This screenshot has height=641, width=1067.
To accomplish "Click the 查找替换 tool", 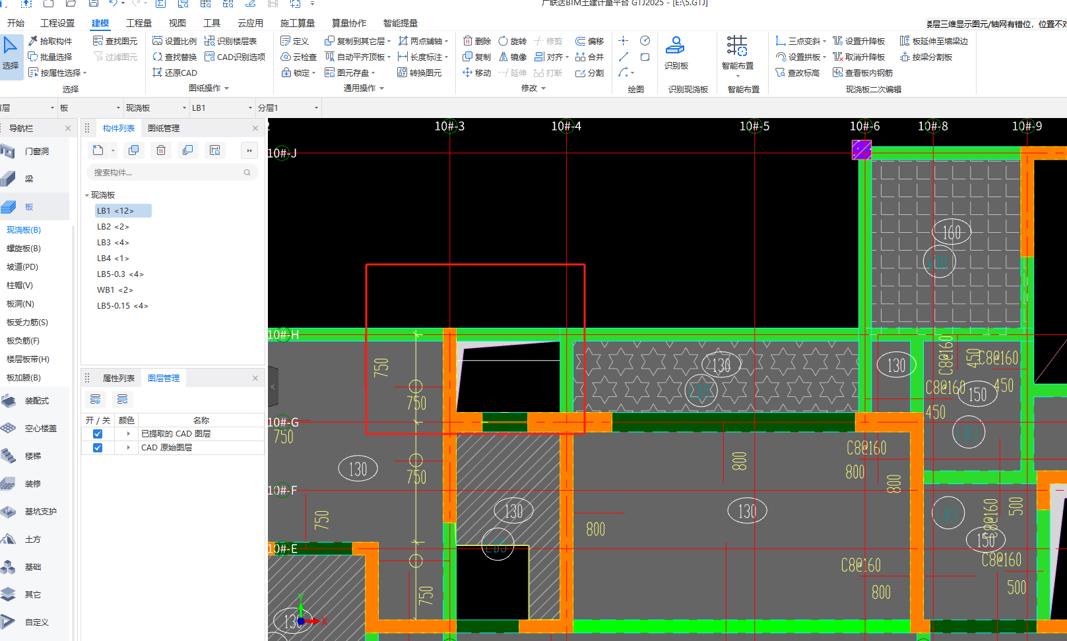I will (x=175, y=57).
